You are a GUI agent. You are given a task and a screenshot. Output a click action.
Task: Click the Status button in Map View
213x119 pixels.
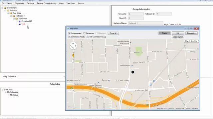(164, 33)
